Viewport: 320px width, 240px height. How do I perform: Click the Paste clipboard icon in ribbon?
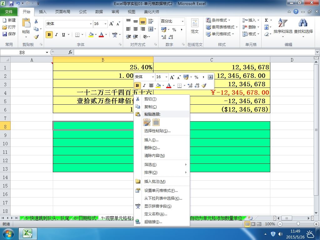(26, 23)
